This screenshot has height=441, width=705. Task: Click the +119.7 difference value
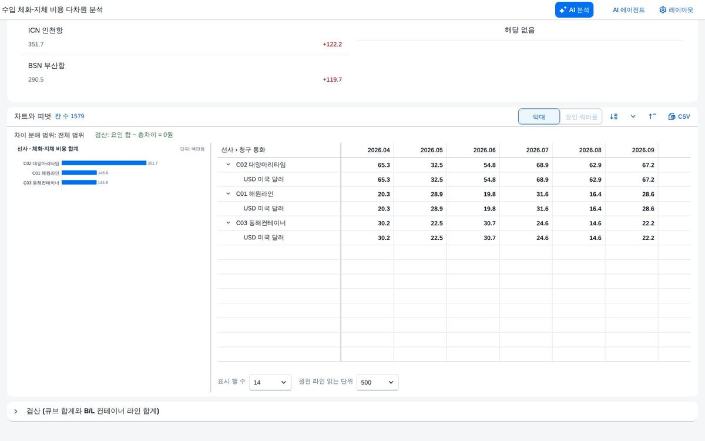click(x=332, y=79)
